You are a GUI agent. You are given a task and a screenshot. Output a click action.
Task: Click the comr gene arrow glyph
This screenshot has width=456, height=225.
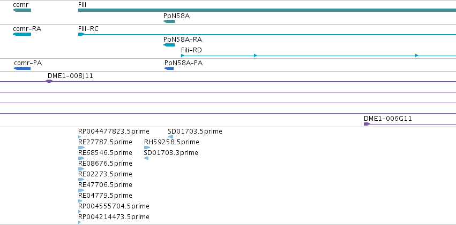coord(22,11)
